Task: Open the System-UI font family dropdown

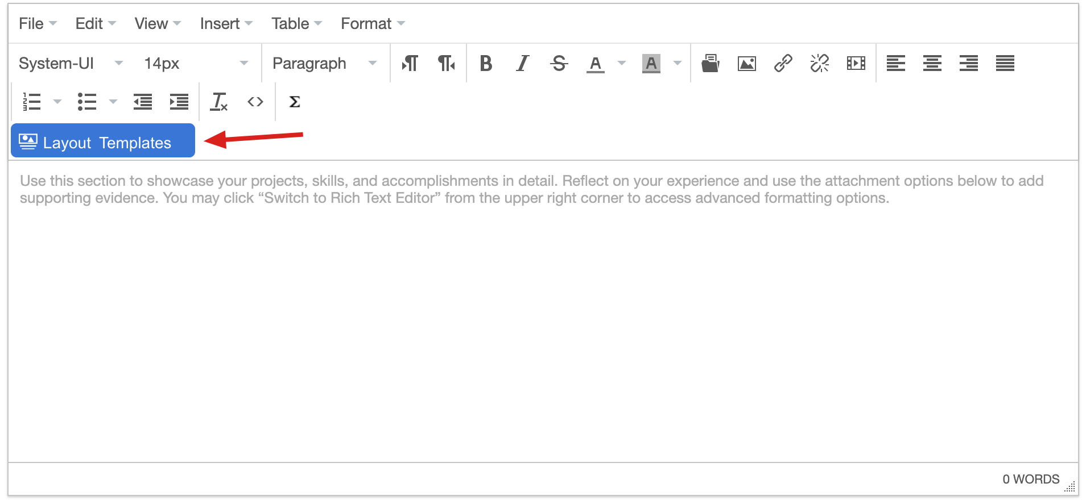Action: 71,63
